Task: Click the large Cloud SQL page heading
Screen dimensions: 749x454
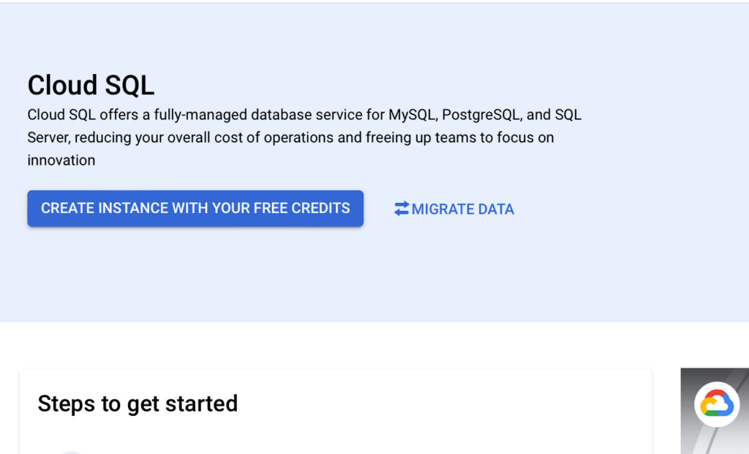Action: coord(91,86)
